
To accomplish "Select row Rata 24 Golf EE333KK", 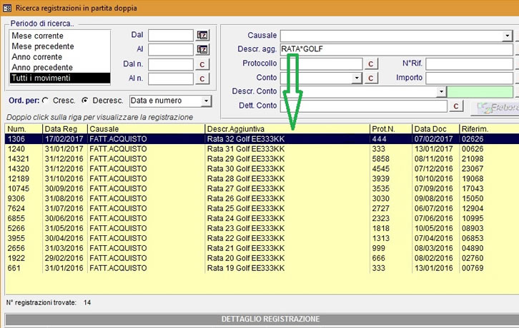I will click(x=262, y=218).
